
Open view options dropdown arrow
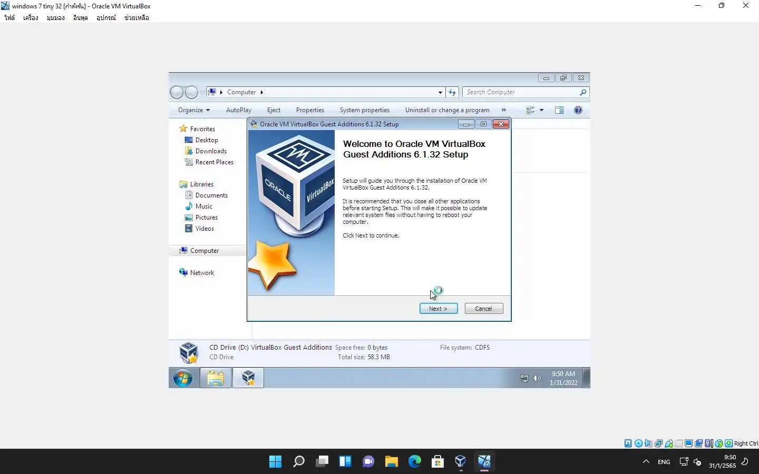[541, 110]
